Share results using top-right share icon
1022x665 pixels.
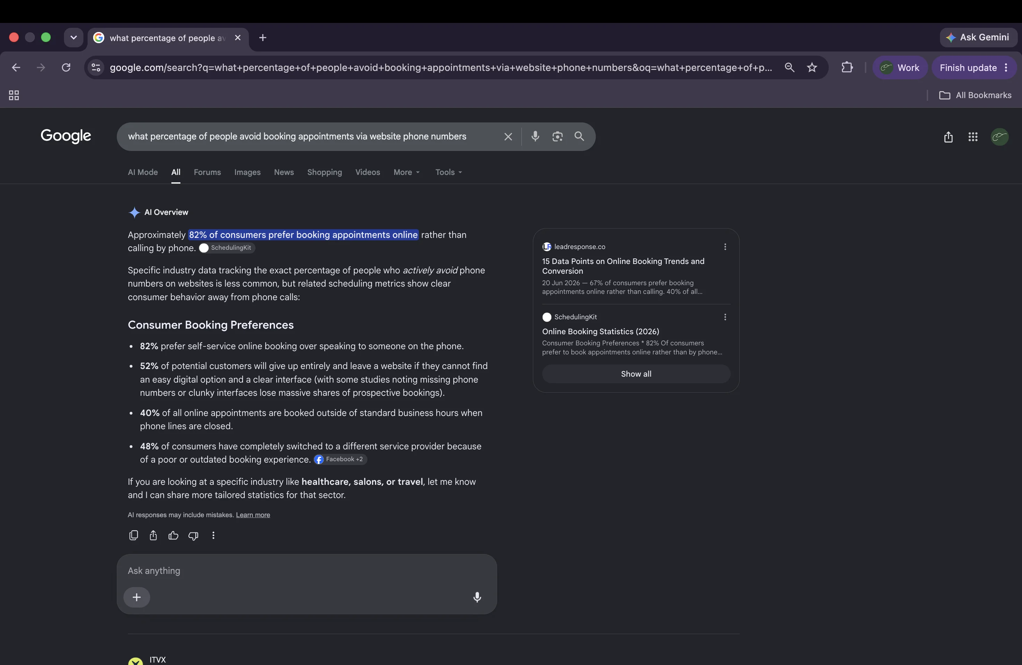coord(948,137)
